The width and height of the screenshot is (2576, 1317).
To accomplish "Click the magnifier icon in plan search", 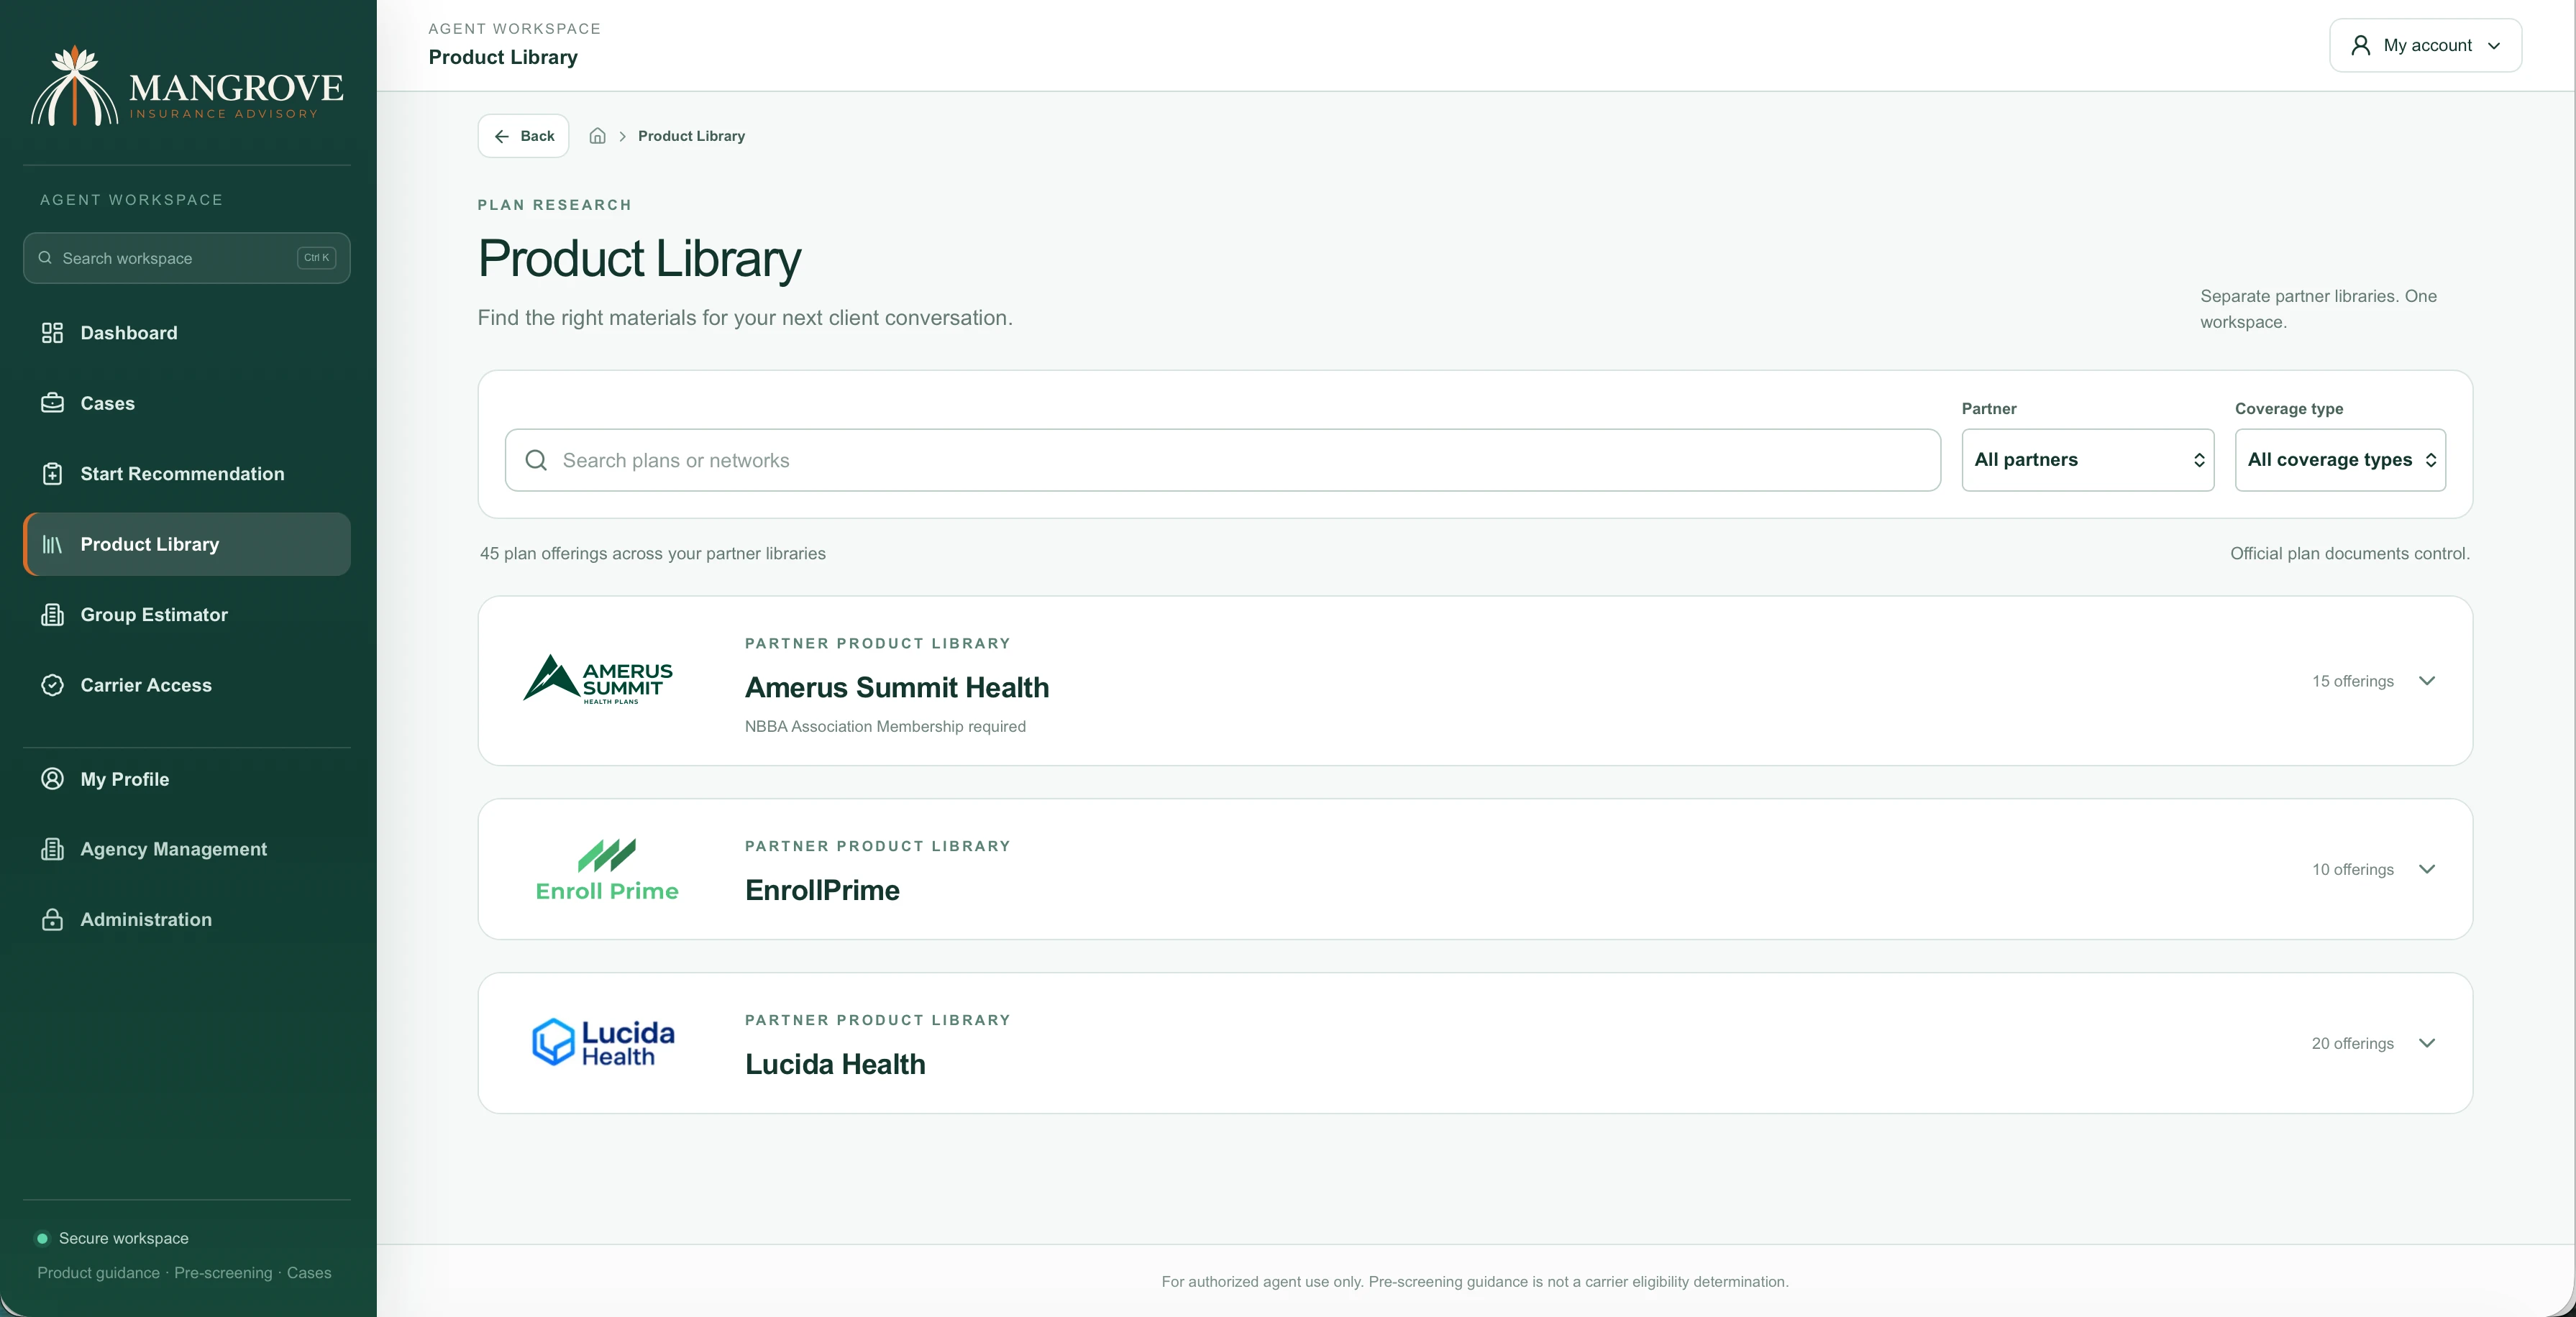I will [536, 460].
